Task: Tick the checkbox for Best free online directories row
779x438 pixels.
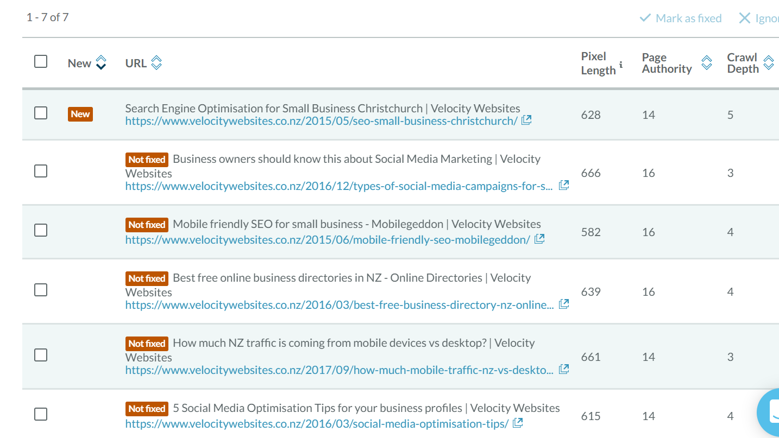Action: (x=41, y=290)
